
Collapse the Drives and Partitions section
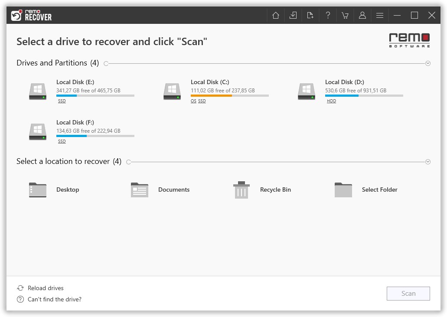tap(428, 63)
